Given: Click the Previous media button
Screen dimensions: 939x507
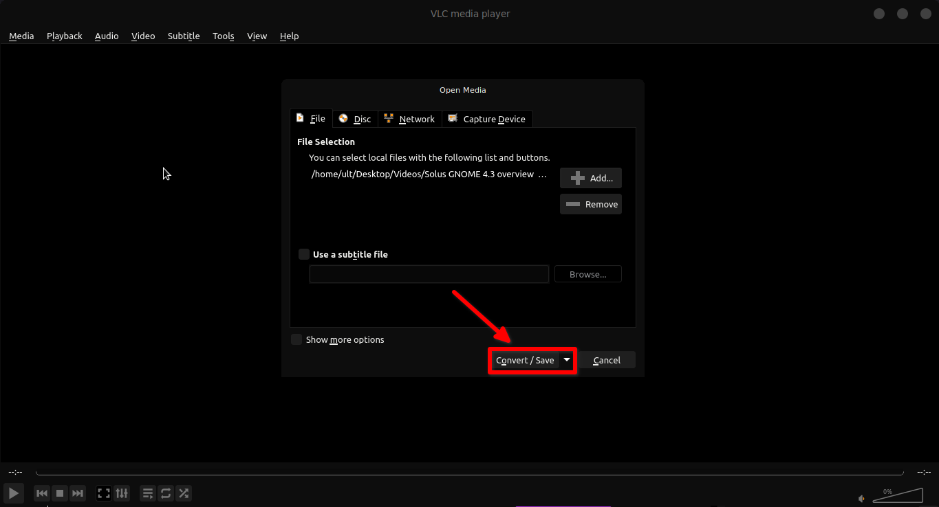Looking at the screenshot, I should point(42,493).
